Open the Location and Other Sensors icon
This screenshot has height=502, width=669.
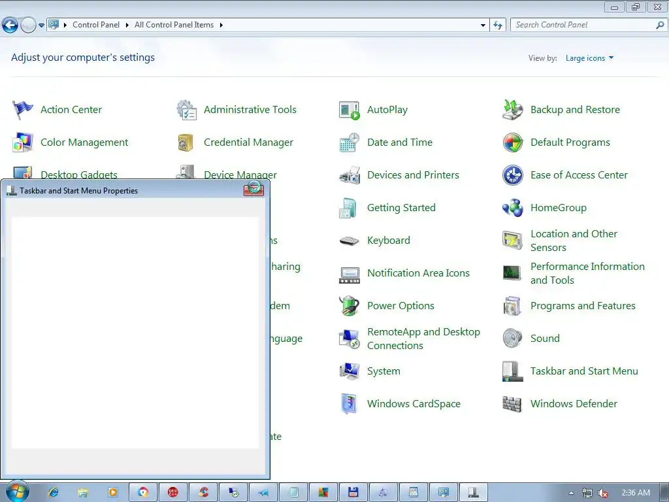coord(512,241)
